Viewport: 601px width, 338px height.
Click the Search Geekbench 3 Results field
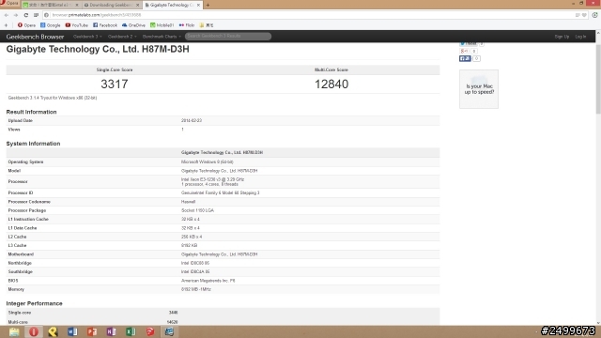228,36
